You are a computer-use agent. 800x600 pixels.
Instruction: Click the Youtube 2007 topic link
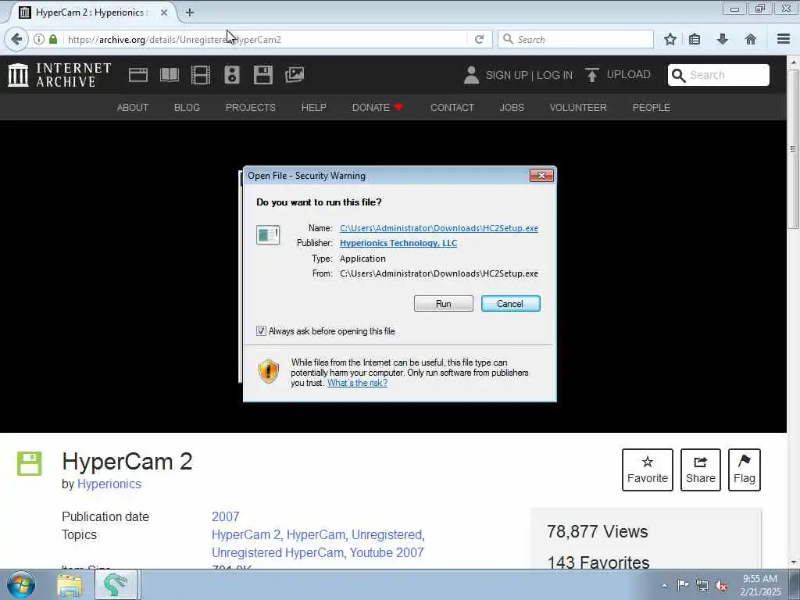pyautogui.click(x=387, y=552)
